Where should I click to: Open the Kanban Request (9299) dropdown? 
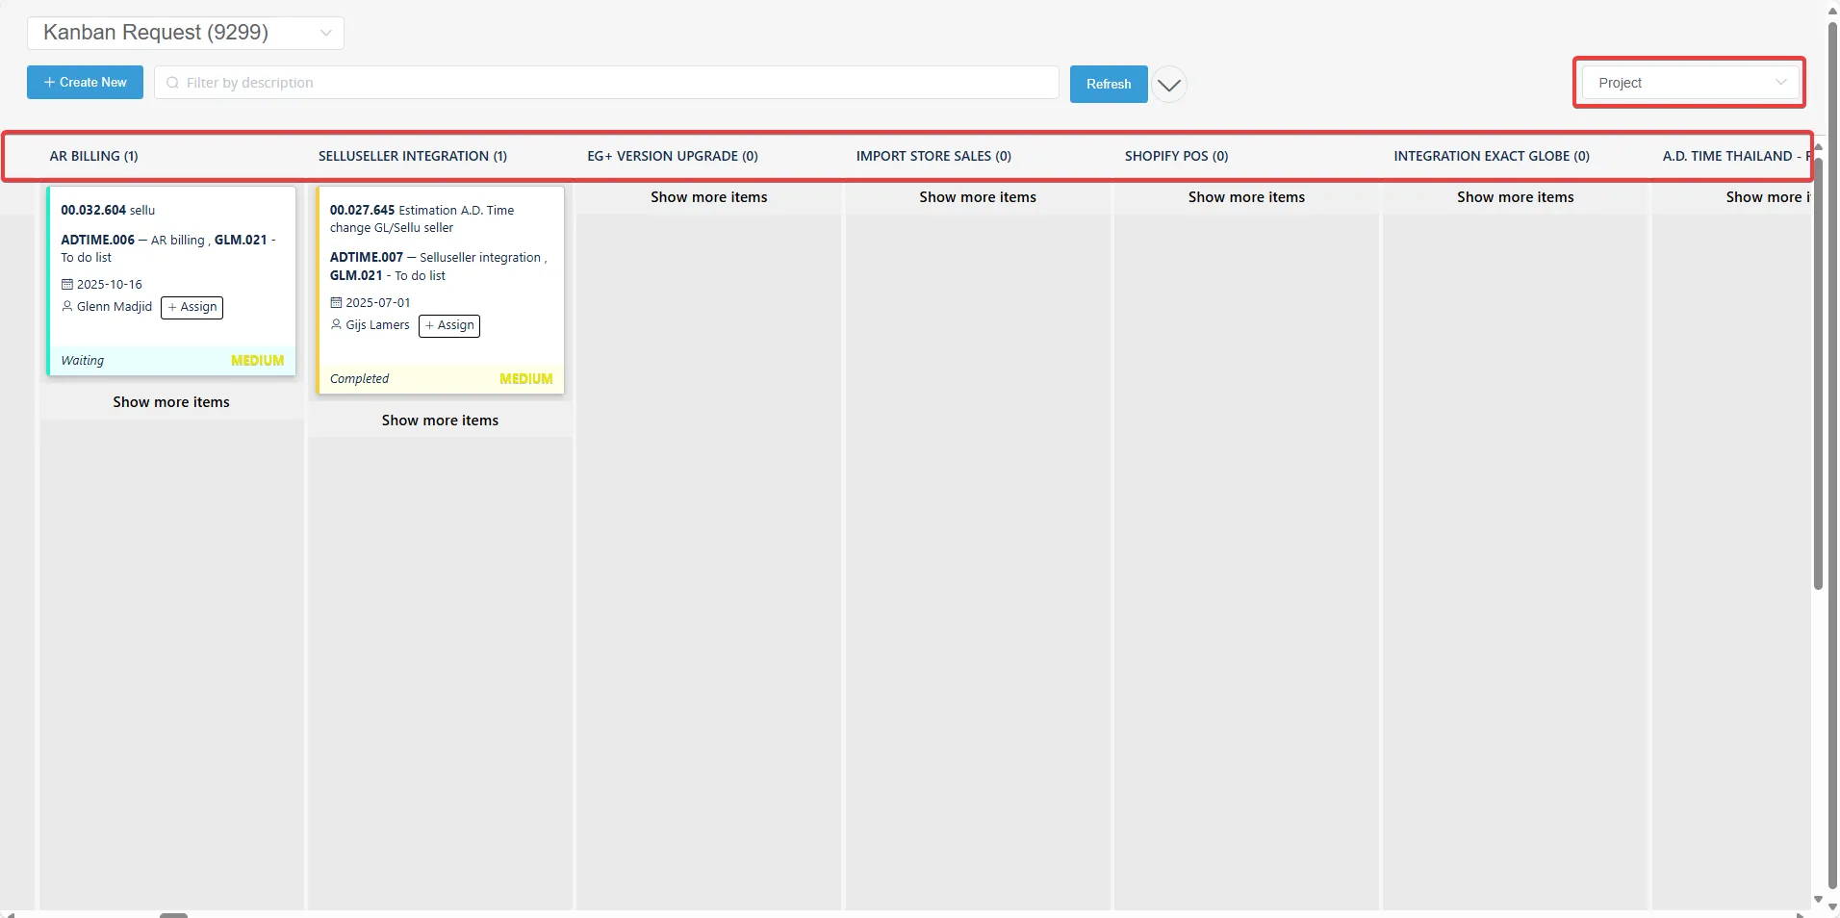(185, 33)
